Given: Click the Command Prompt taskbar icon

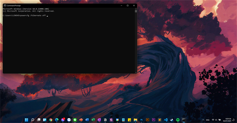Looking at the screenshot, I should pyautogui.click(x=184, y=120).
